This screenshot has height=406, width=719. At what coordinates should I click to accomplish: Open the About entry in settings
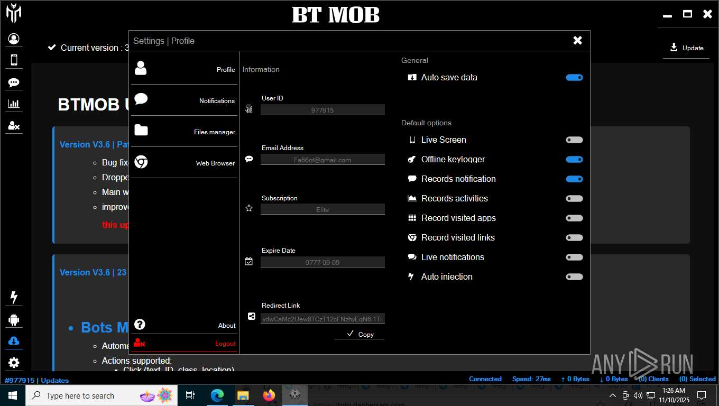click(184, 325)
